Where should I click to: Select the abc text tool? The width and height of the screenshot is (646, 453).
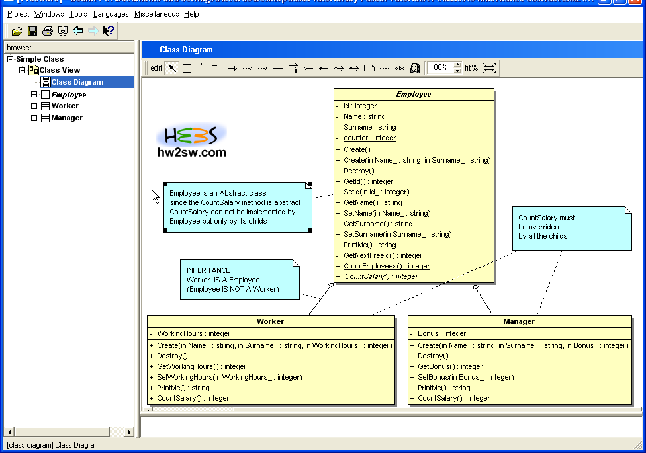[400, 68]
